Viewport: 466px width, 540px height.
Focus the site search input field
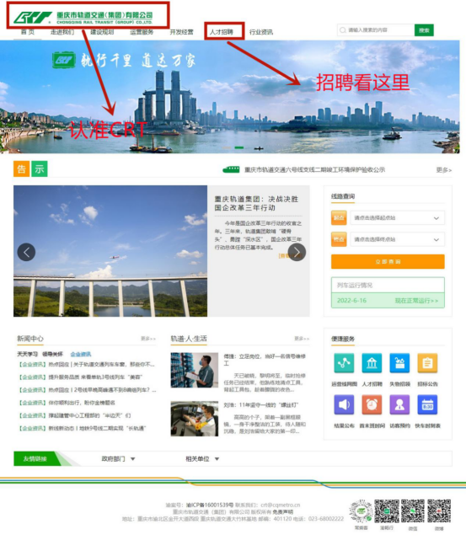click(376, 30)
